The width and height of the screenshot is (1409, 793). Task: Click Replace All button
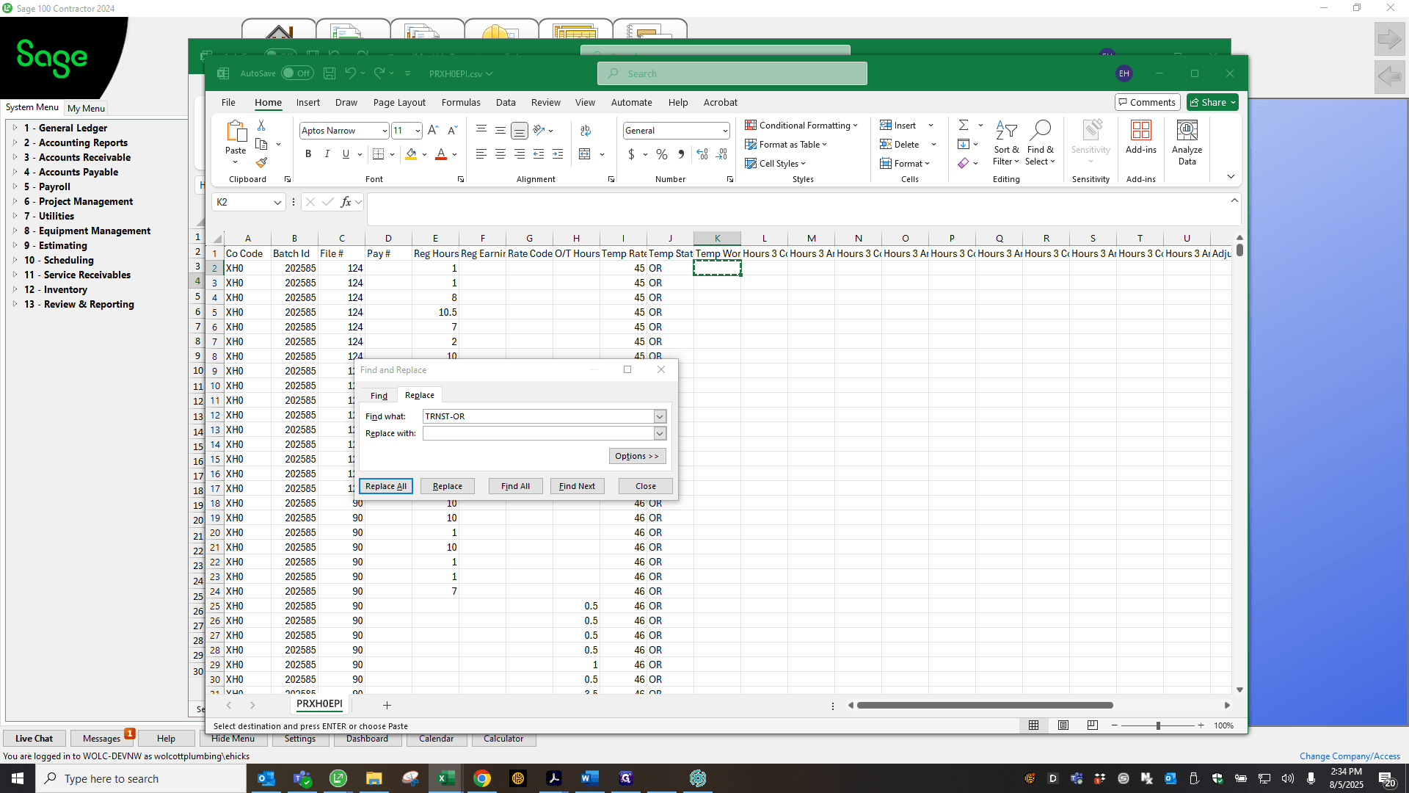point(386,486)
